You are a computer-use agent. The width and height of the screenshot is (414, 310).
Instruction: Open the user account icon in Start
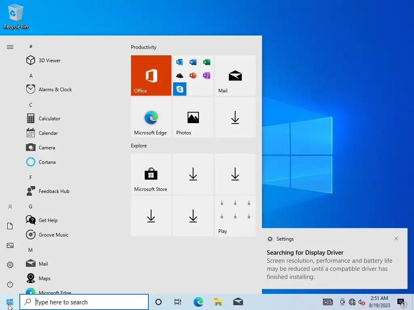click(x=10, y=207)
